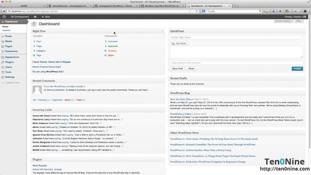This screenshot has width=311, height=175.
Task: Click the Media icon in sidebar
Action: [x=3, y=41]
